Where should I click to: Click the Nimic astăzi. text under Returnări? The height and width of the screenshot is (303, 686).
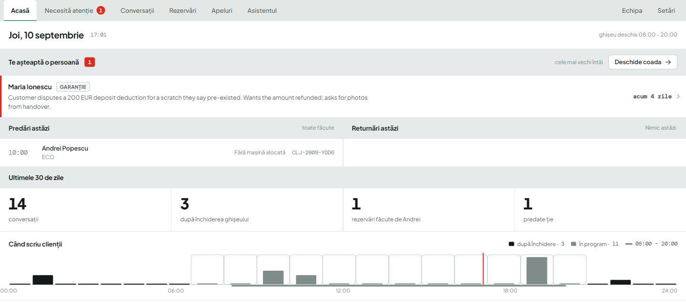pos(661,128)
